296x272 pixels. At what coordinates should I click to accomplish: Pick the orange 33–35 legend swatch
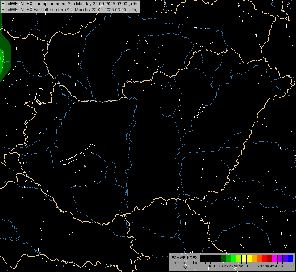pos(254,258)
